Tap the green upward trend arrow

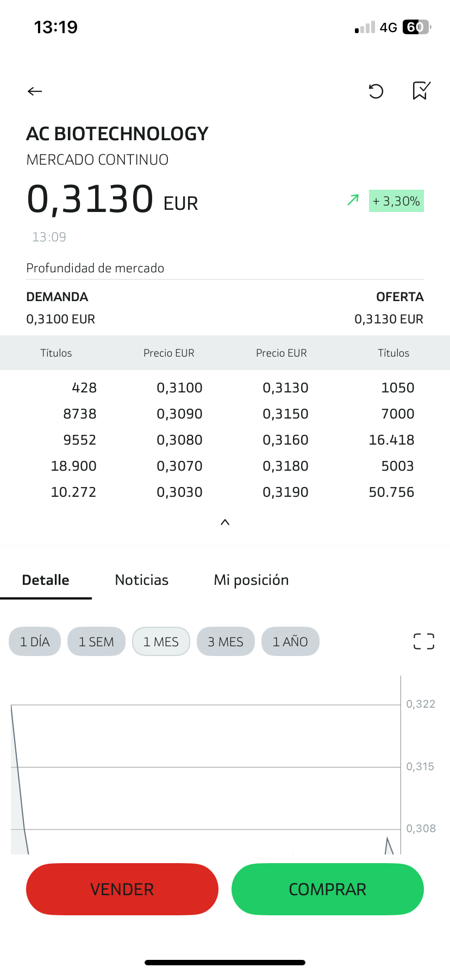tap(353, 200)
